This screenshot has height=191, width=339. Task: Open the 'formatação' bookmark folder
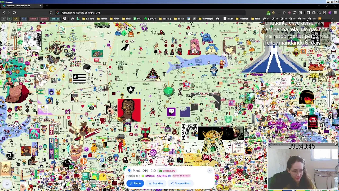(206, 19)
